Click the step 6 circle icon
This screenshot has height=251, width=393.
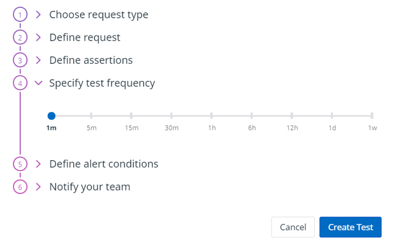20,187
